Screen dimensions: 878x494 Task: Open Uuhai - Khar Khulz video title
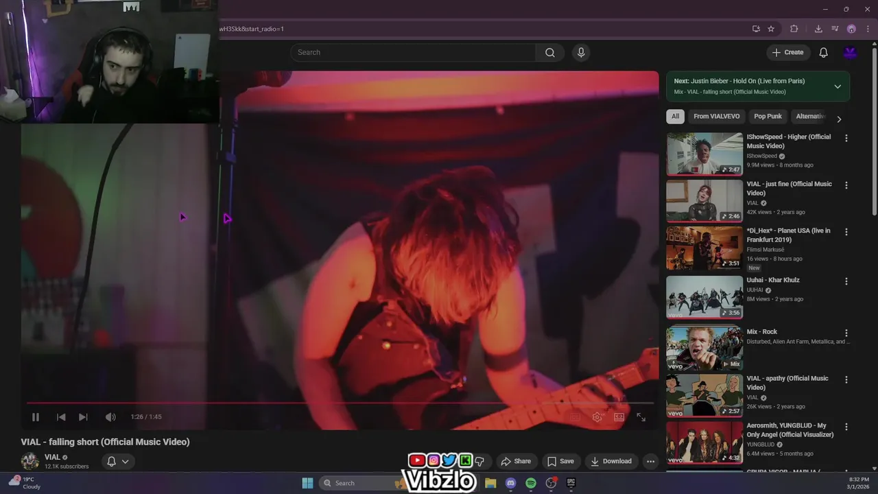(773, 280)
